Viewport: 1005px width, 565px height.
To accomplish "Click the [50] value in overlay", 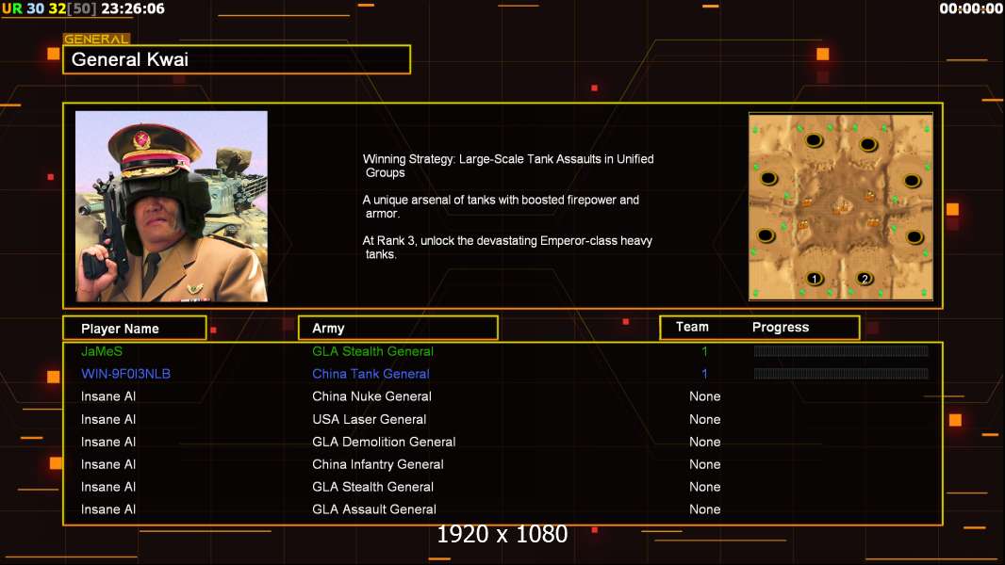I will (x=82, y=8).
